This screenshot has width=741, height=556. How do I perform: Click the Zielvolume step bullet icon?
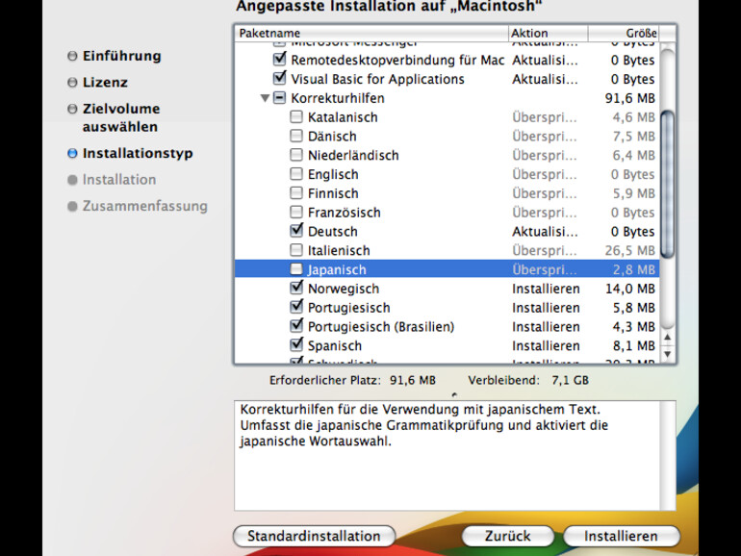[72, 109]
